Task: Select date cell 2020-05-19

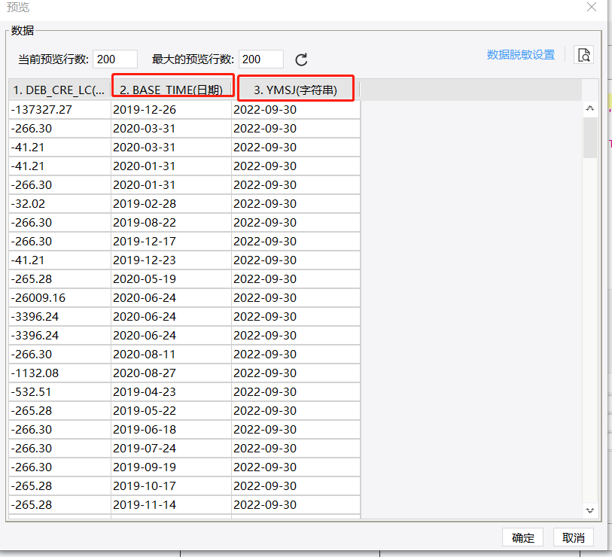Action: click(172, 279)
